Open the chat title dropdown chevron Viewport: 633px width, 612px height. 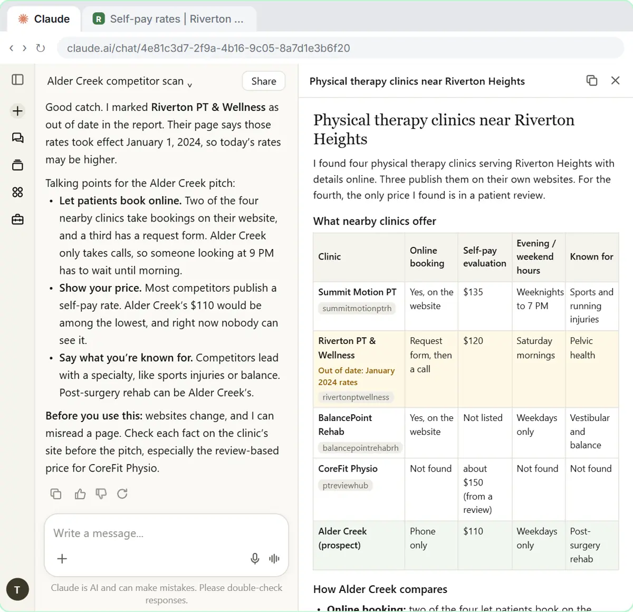[190, 85]
